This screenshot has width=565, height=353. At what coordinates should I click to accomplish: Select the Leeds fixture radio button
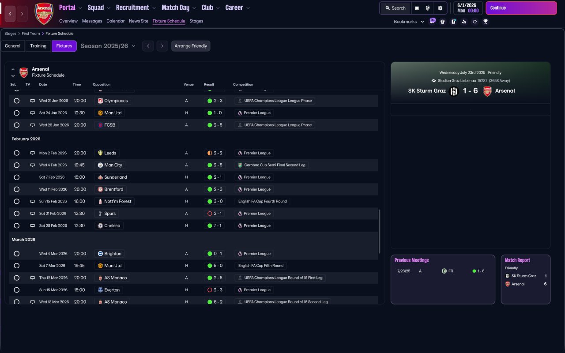point(17,153)
